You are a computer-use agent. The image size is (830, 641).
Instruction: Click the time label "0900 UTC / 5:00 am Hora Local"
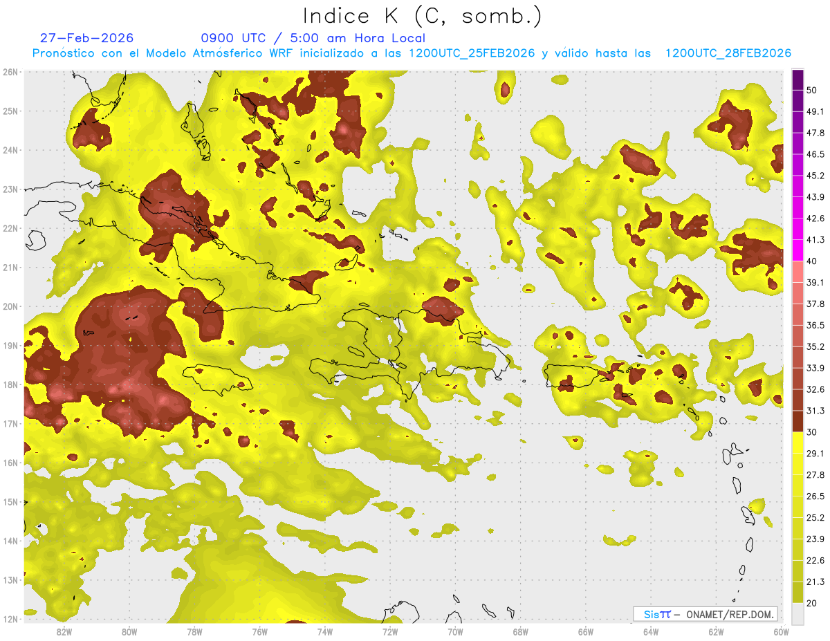click(x=313, y=38)
